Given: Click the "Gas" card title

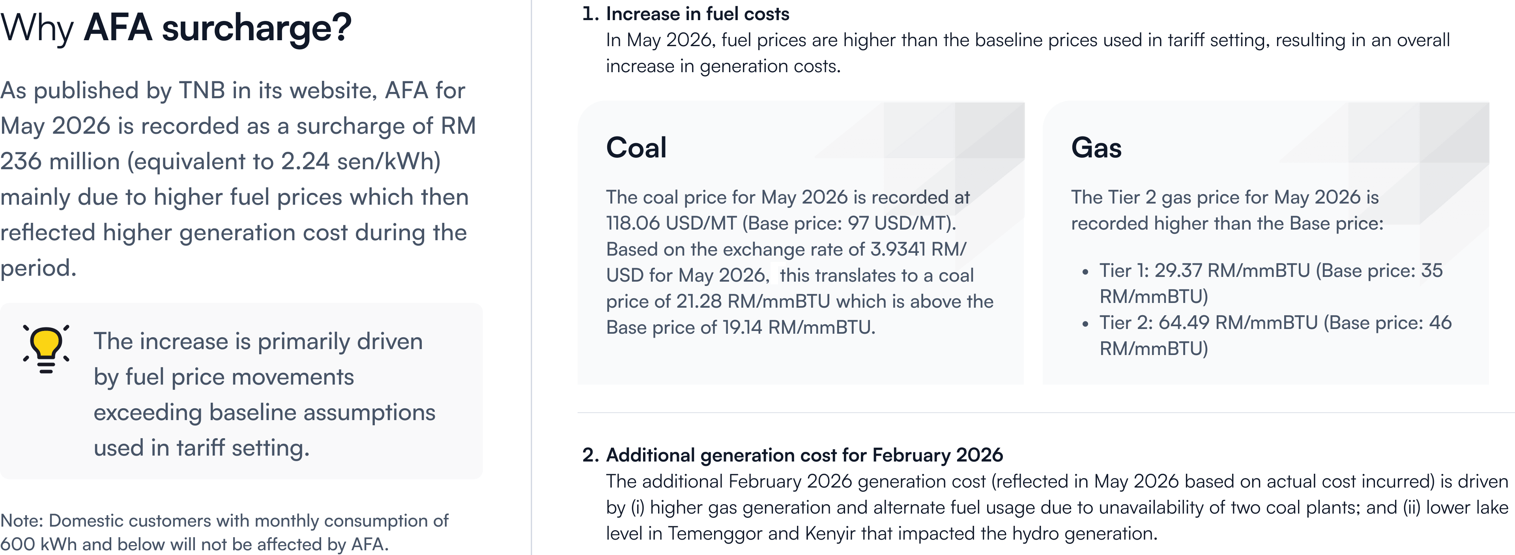Looking at the screenshot, I should coord(1096,148).
